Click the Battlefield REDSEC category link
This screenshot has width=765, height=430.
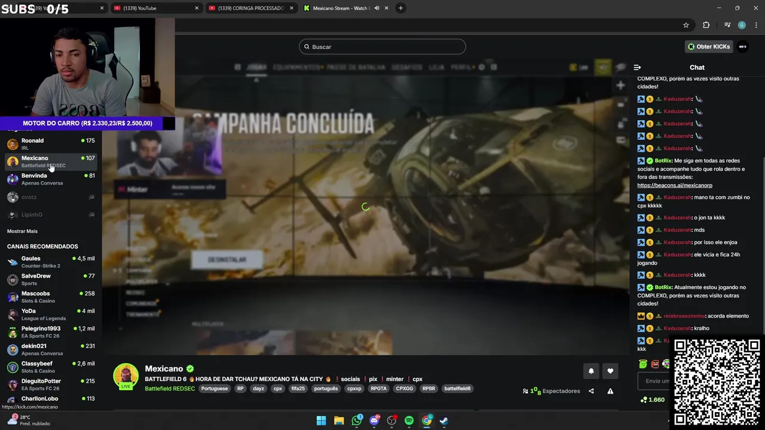tap(170, 389)
